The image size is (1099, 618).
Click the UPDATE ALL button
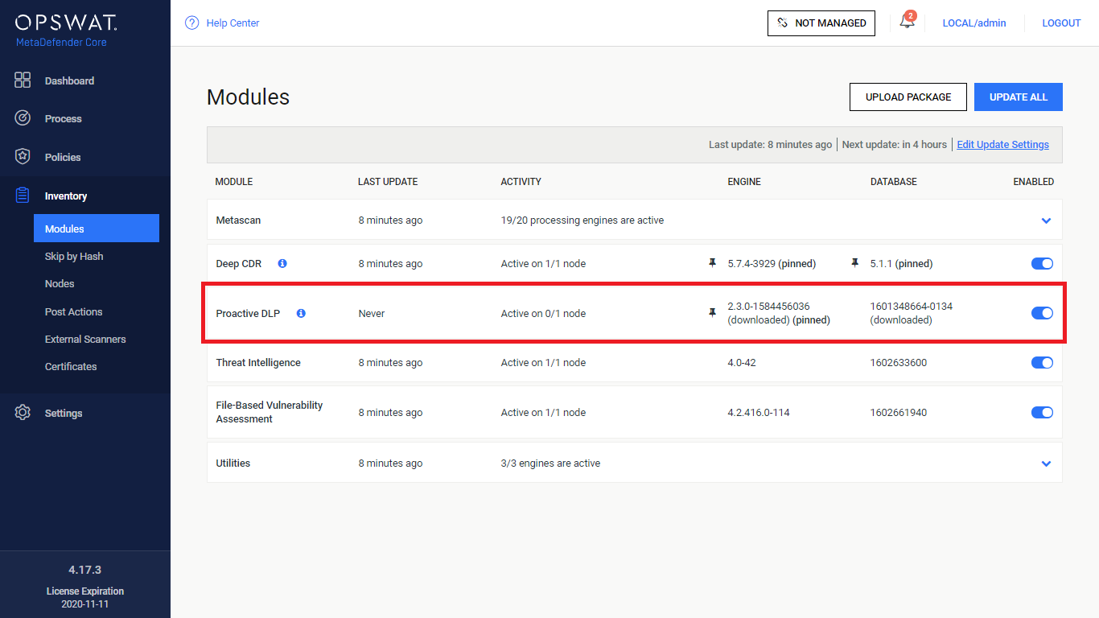coord(1019,97)
